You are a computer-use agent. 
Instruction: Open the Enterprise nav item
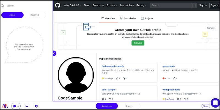click(98, 5)
